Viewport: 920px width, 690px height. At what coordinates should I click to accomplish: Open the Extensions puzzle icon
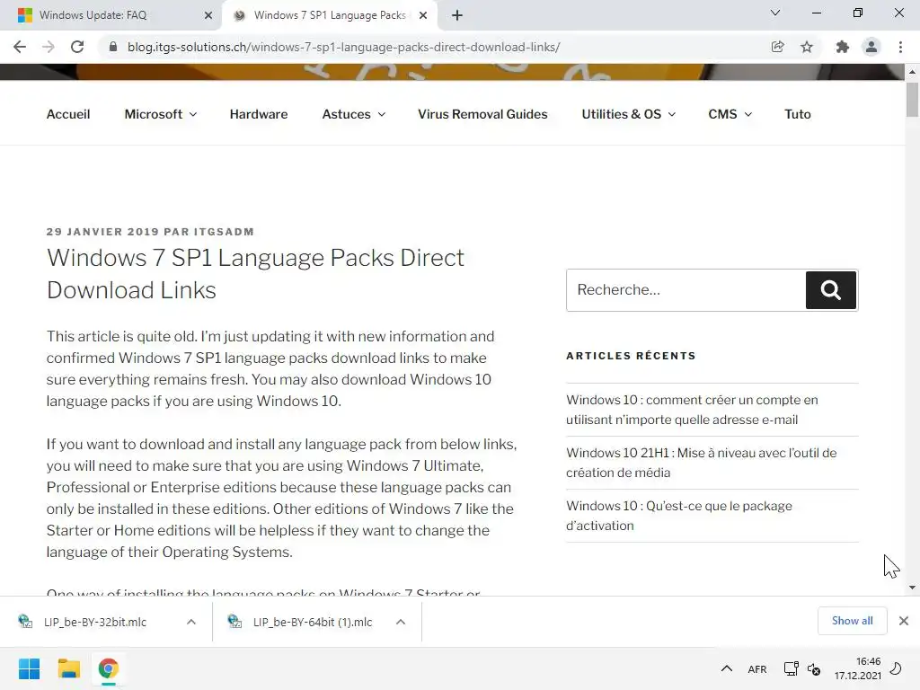pyautogui.click(x=843, y=47)
